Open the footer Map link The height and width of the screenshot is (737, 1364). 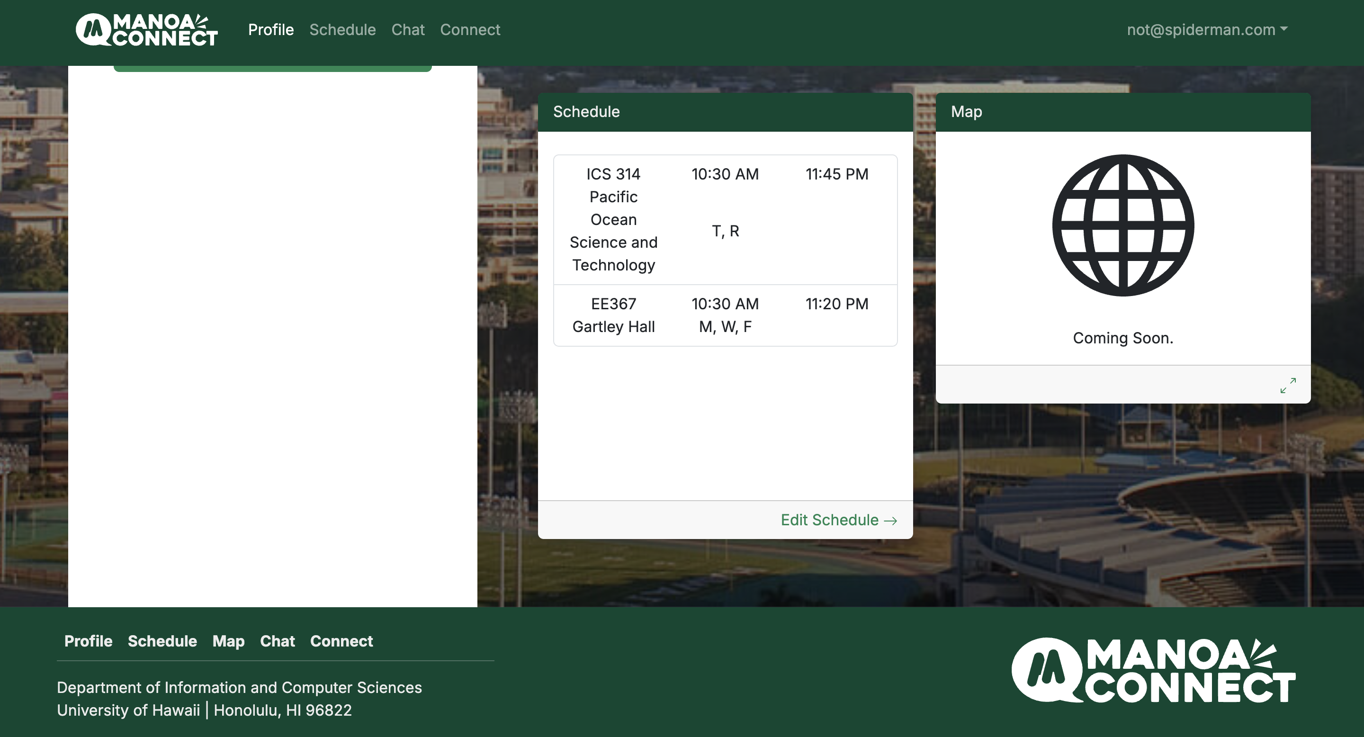click(228, 641)
